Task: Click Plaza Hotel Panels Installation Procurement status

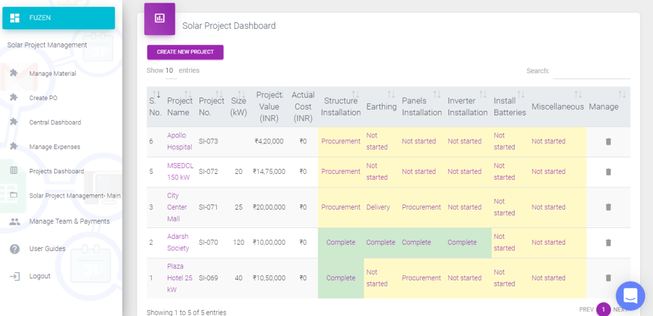Action: coord(422,278)
